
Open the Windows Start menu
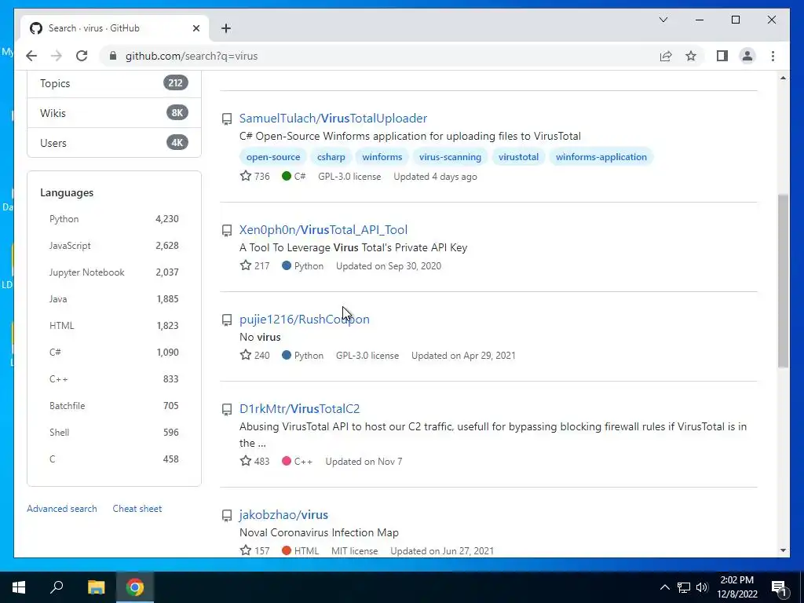tap(19, 587)
